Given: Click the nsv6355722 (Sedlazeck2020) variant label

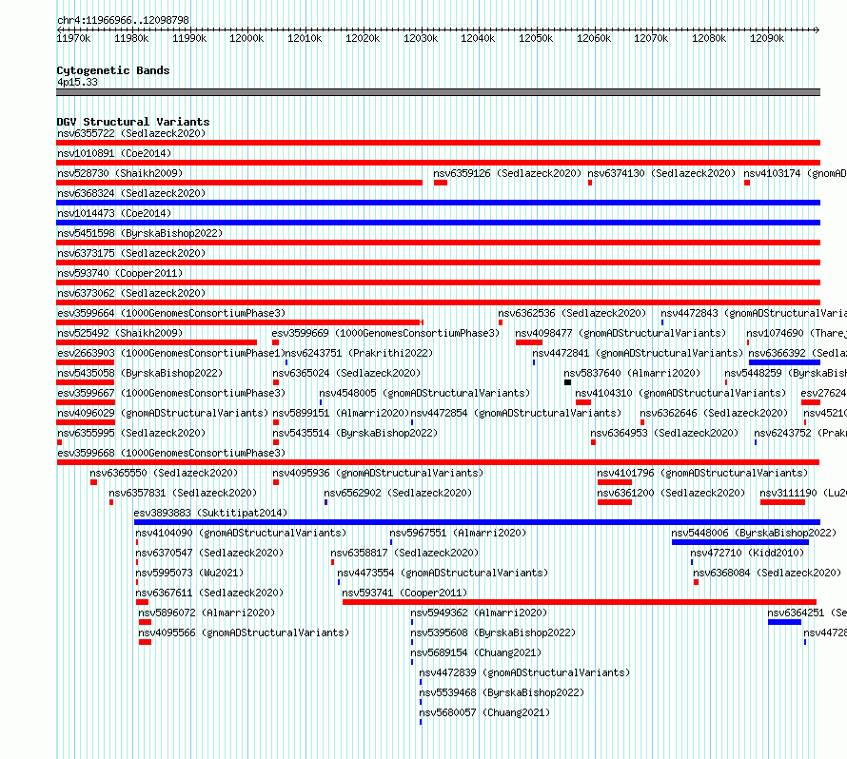Looking at the screenshot, I should click(131, 133).
